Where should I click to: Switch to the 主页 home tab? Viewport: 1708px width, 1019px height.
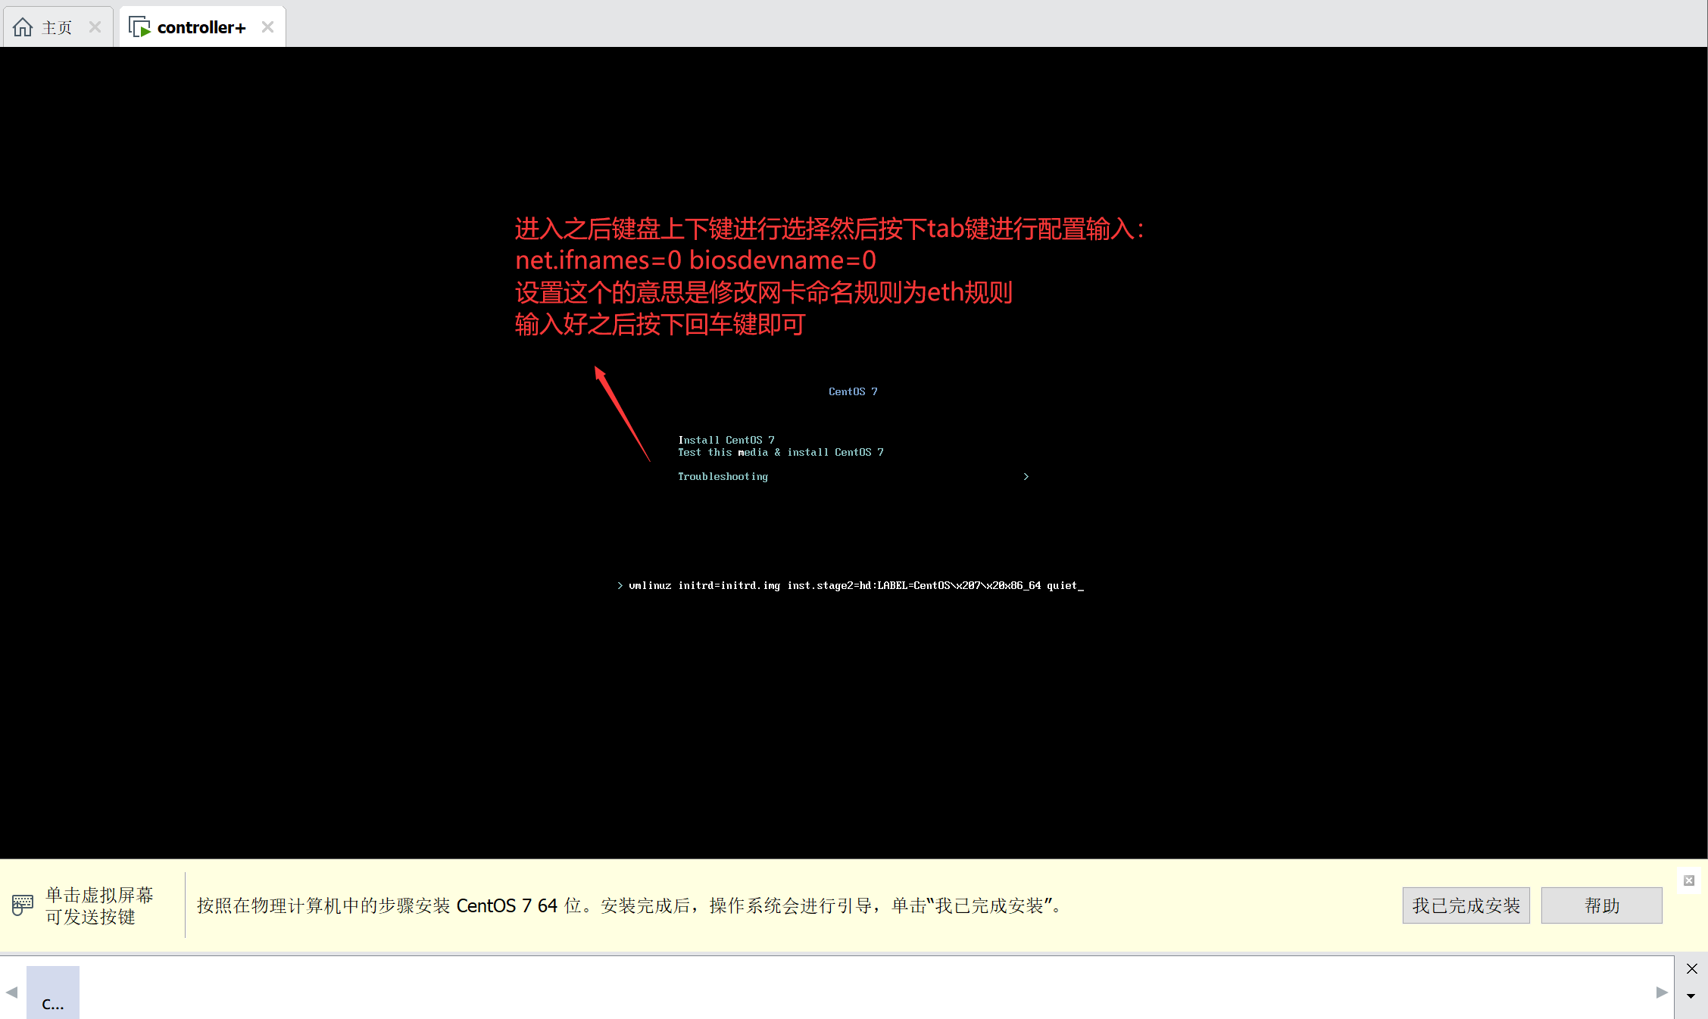[x=58, y=27]
